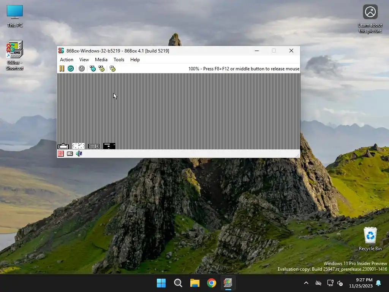Expand the hidden system tray icons chevron
Viewport: 389px width, 292px height.
point(306,283)
